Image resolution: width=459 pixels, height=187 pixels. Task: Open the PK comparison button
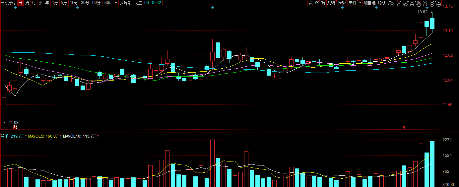(x=317, y=3)
